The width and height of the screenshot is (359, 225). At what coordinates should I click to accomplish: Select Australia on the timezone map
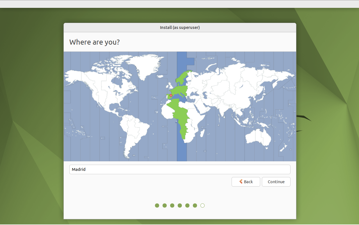pyautogui.click(x=258, y=137)
